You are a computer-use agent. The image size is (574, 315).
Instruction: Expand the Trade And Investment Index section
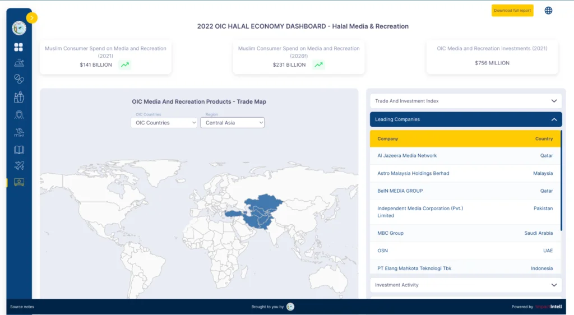point(466,101)
